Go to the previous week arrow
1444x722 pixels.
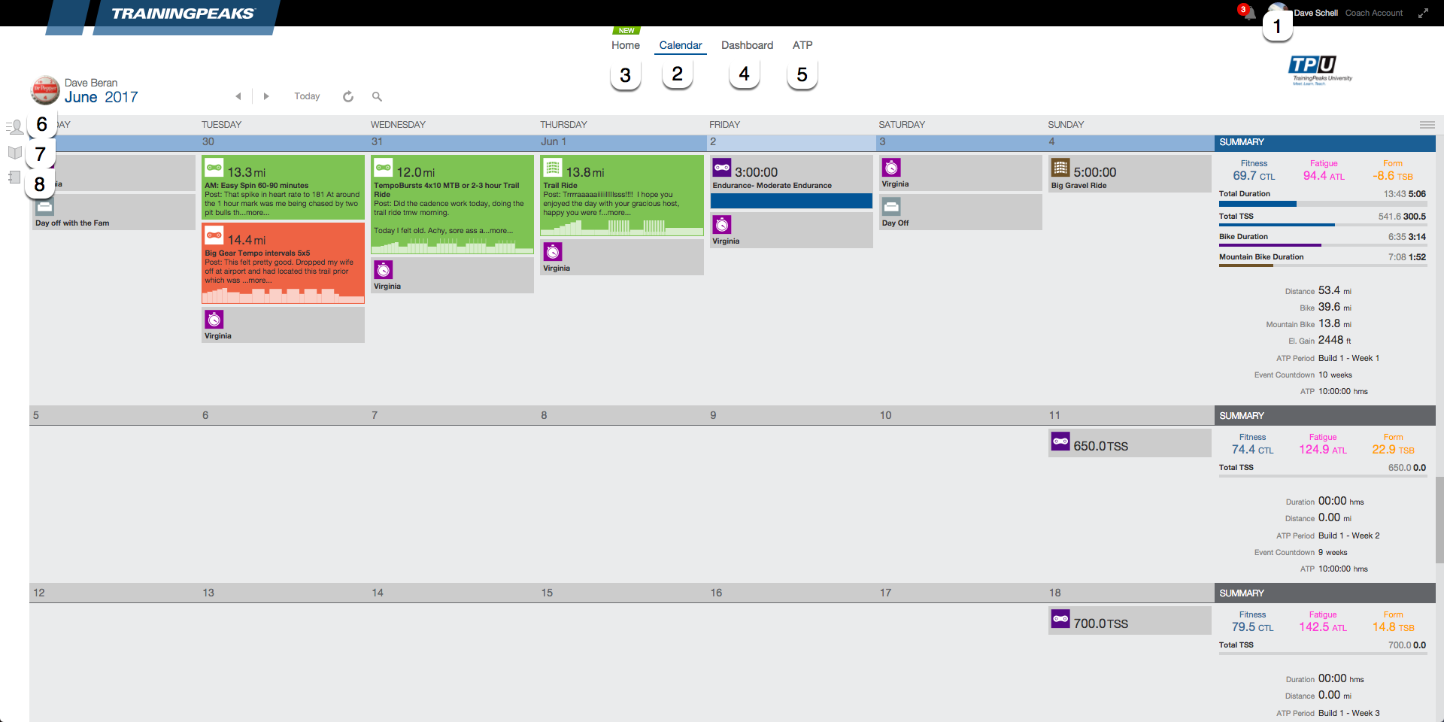pyautogui.click(x=238, y=96)
